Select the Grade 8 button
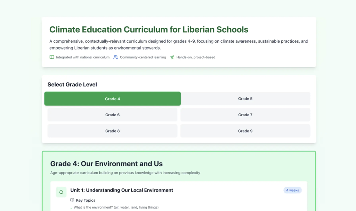356x211 pixels. pos(112,131)
